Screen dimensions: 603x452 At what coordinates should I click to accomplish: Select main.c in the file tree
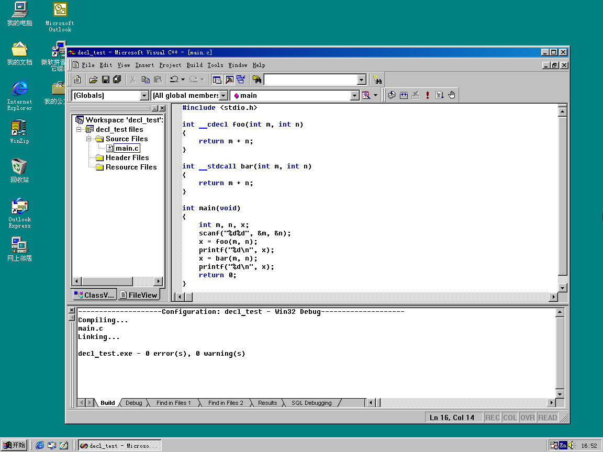tap(127, 148)
